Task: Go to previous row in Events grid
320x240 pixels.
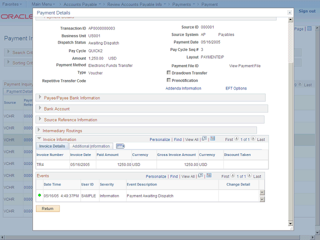Action: coord(232,175)
